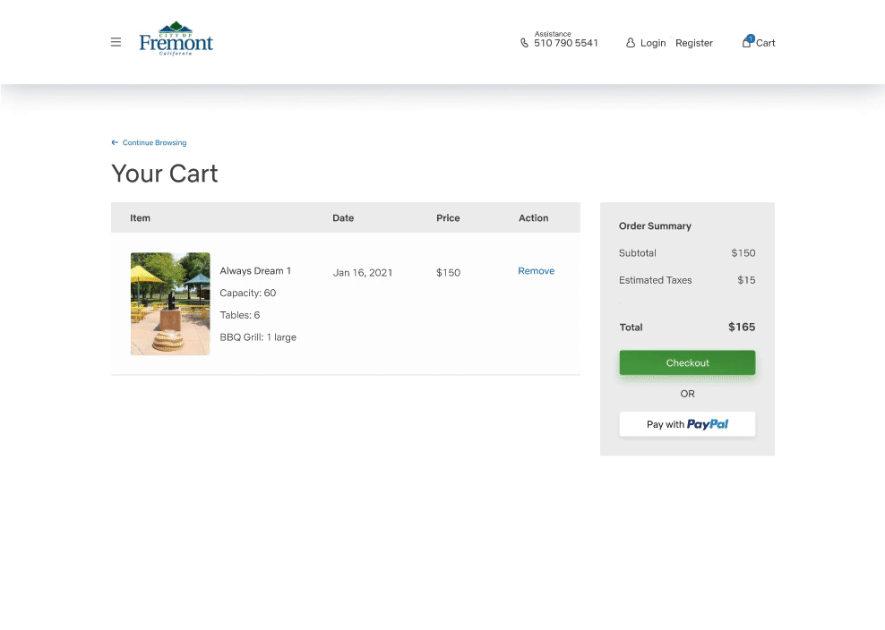Click the Login link
885x630 pixels.
point(653,43)
